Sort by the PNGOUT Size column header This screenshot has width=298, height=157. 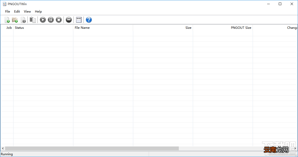click(x=223, y=28)
